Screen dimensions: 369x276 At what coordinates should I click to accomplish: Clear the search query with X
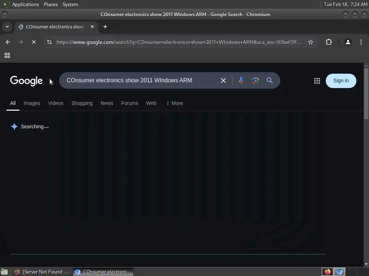point(223,80)
